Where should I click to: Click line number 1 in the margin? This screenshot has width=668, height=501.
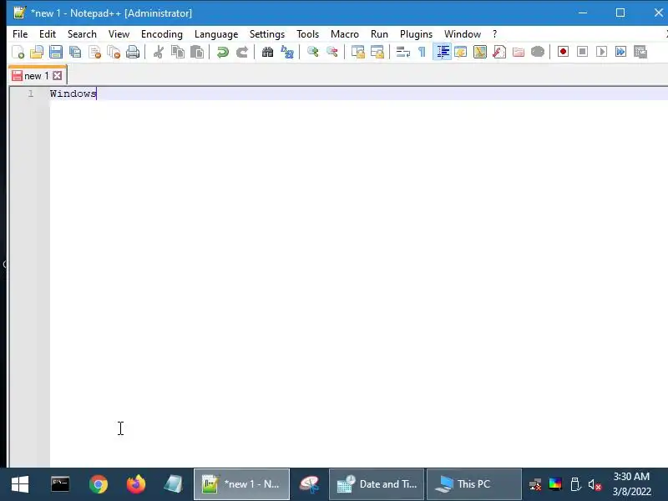pyautogui.click(x=31, y=94)
